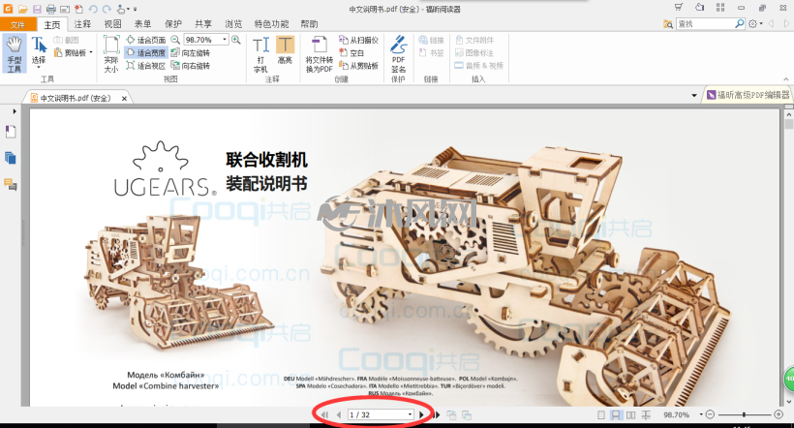Open the page number dropdown
This screenshot has width=794, height=428.
pyautogui.click(x=410, y=414)
